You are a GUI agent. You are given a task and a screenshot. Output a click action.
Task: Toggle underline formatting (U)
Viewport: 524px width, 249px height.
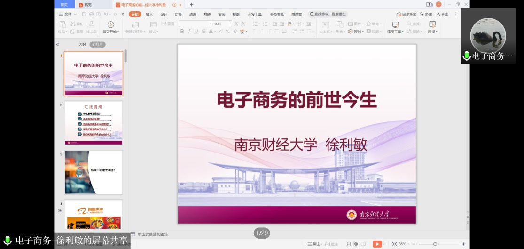(x=196, y=32)
